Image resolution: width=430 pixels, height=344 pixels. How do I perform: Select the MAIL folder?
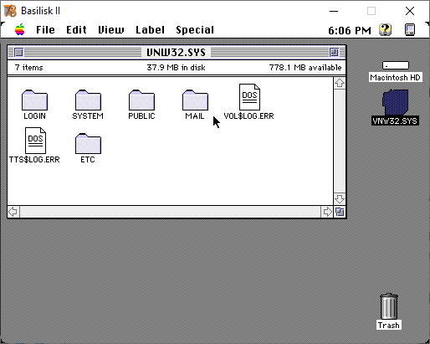pos(195,100)
